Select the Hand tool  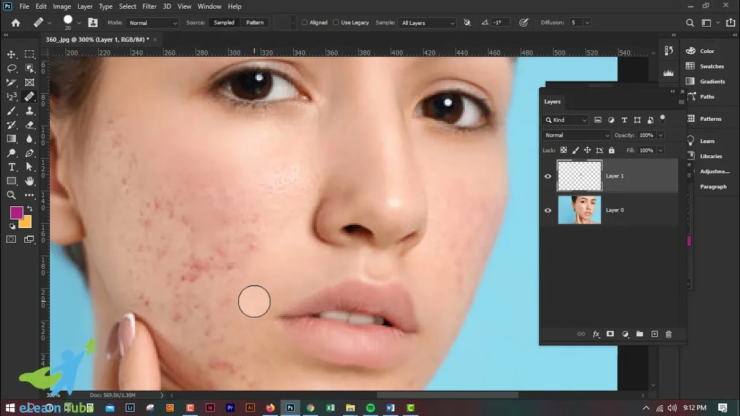pos(29,181)
